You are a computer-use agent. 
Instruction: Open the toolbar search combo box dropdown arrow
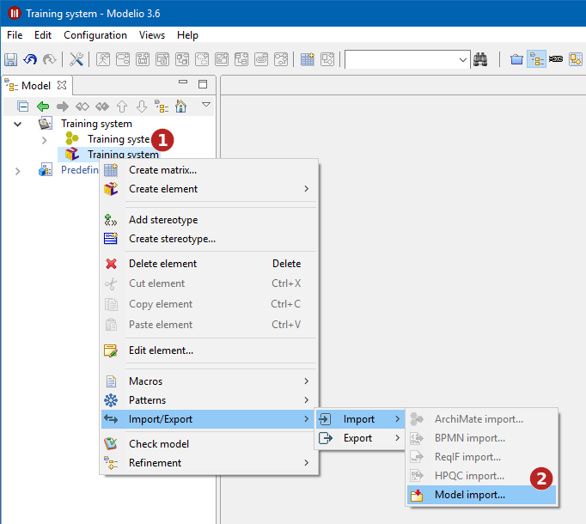(462, 60)
